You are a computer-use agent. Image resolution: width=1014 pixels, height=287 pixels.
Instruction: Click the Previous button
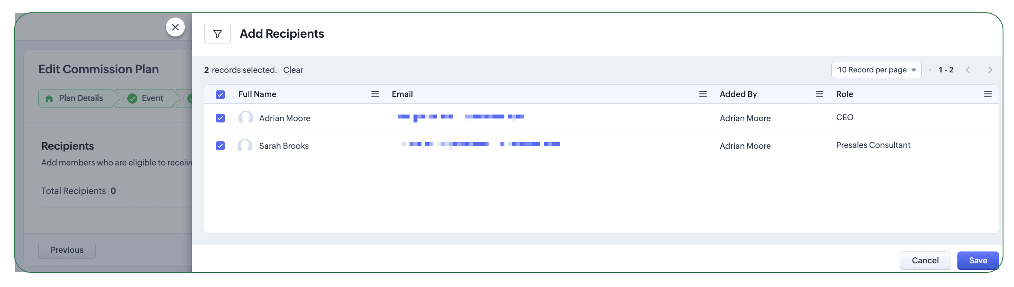click(x=67, y=250)
